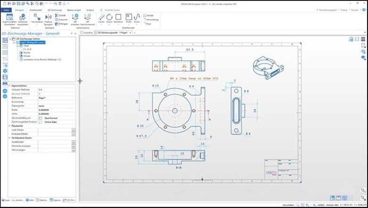368x208 pixels.
Task: Click the lock view icon at viewport top right
Action: [x=351, y=39]
